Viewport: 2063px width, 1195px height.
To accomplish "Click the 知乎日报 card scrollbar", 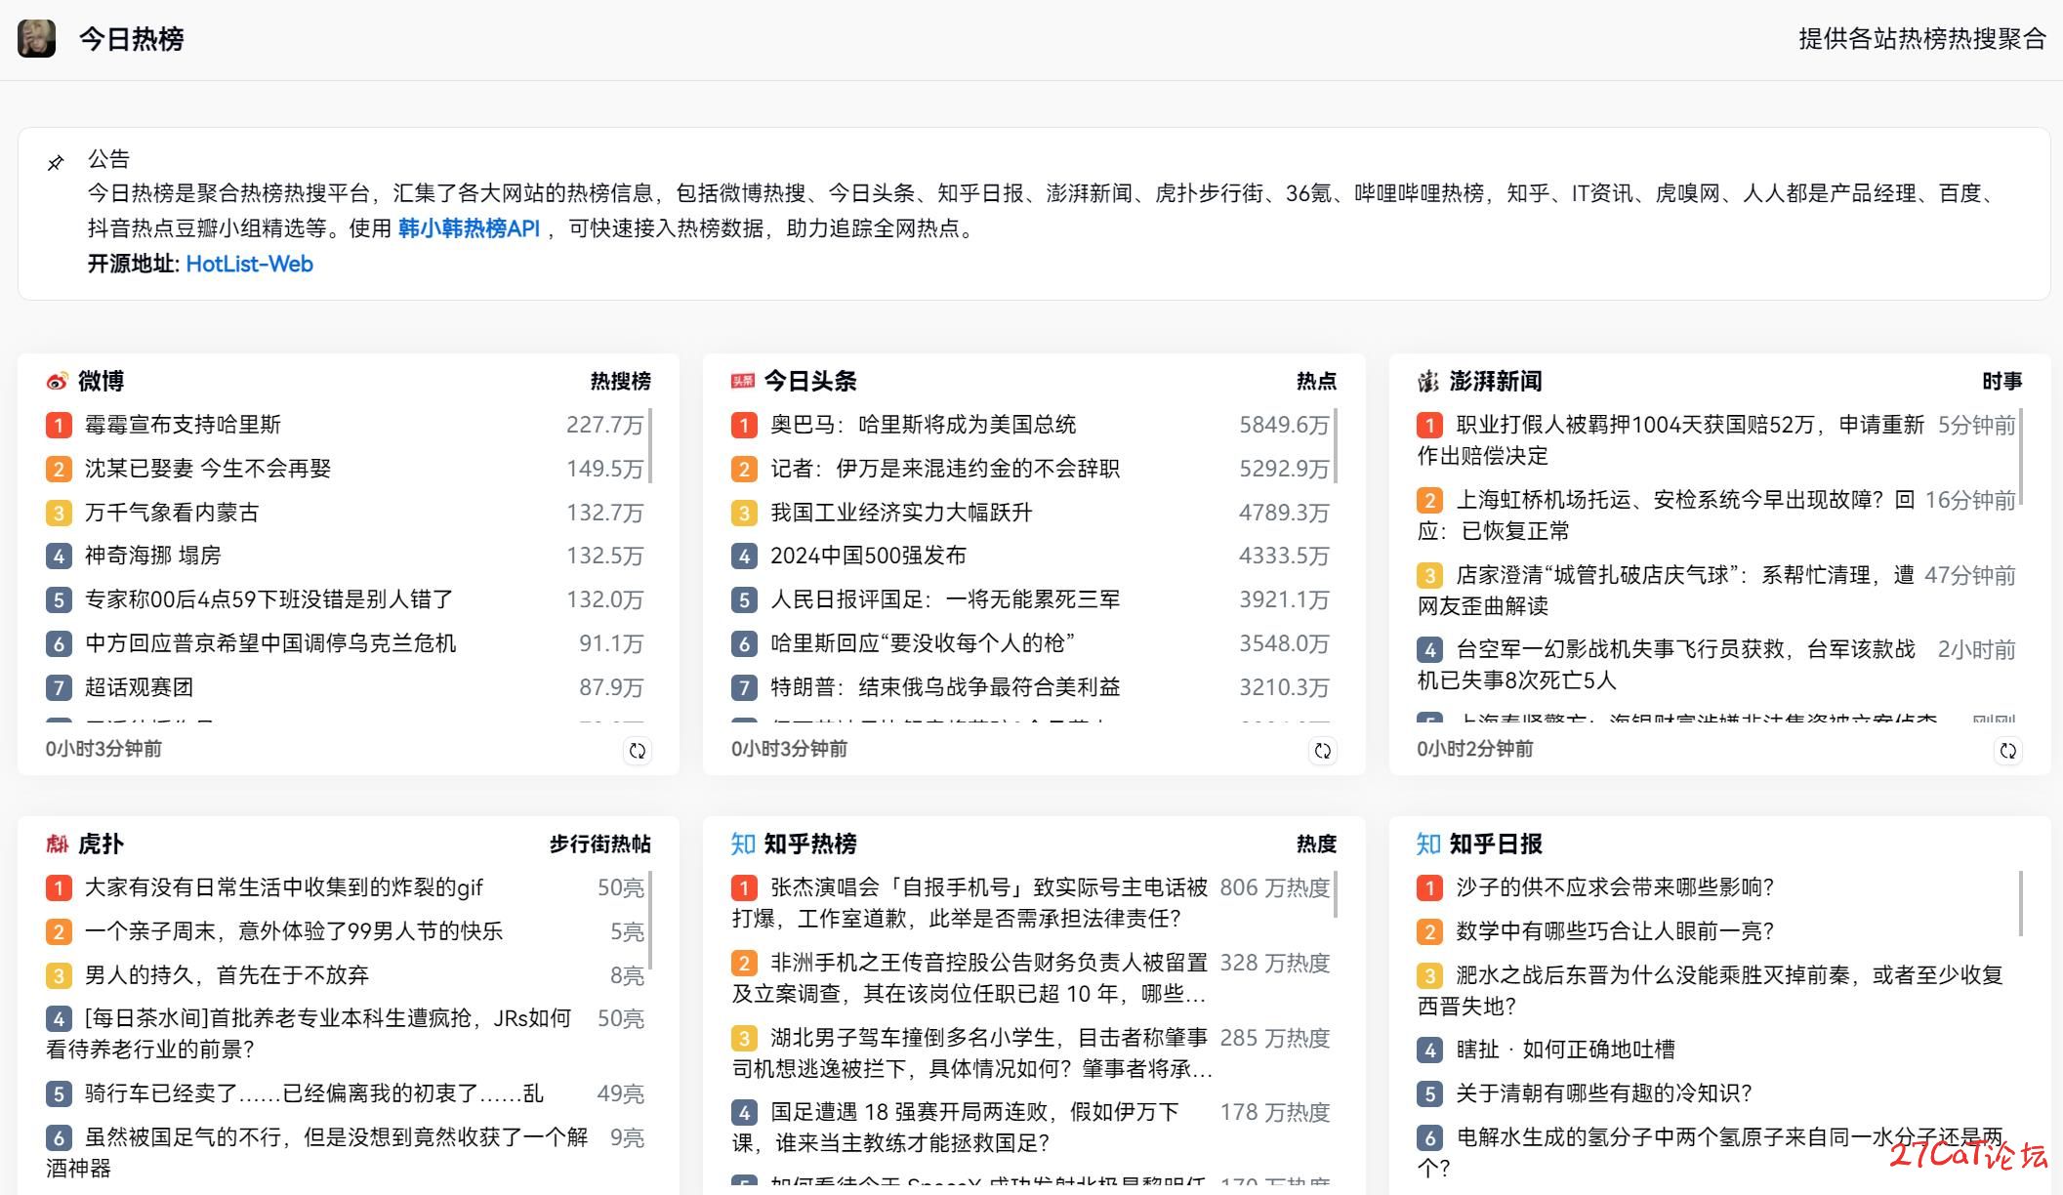I will (2020, 904).
